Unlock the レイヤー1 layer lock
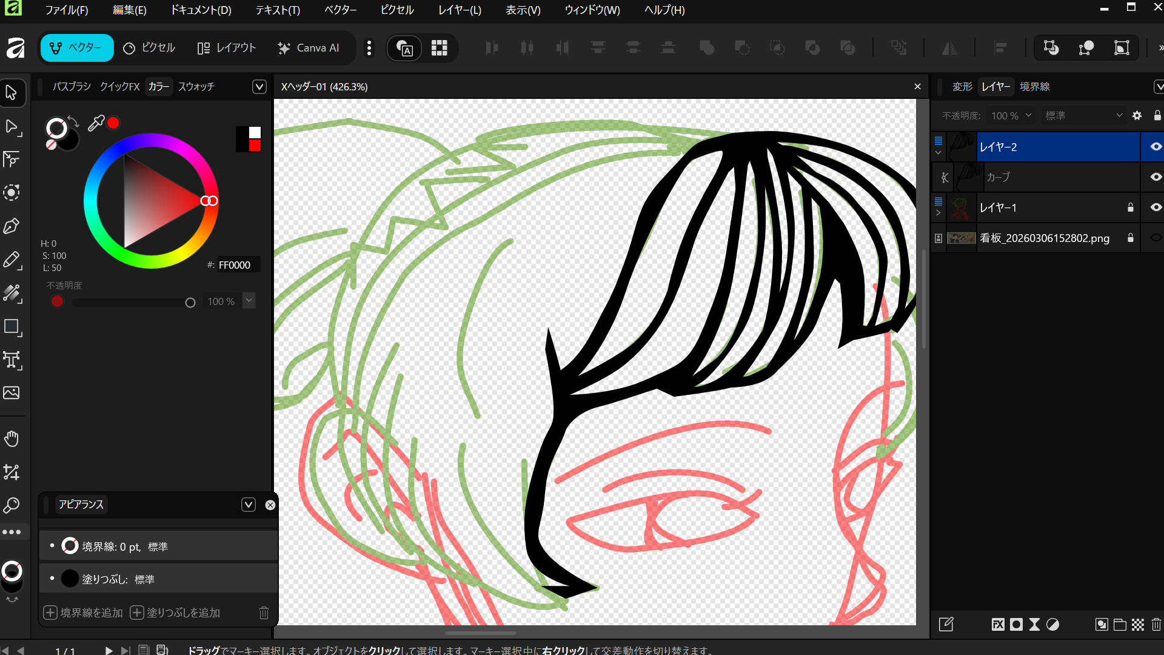 [1130, 207]
